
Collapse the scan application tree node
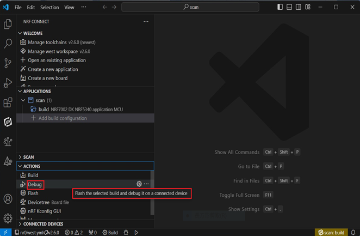tap(23, 100)
